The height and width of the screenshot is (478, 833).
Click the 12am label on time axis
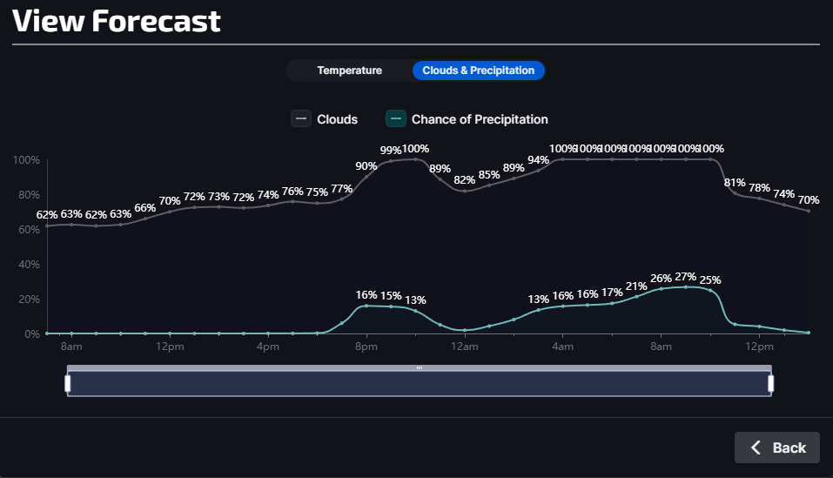465,347
